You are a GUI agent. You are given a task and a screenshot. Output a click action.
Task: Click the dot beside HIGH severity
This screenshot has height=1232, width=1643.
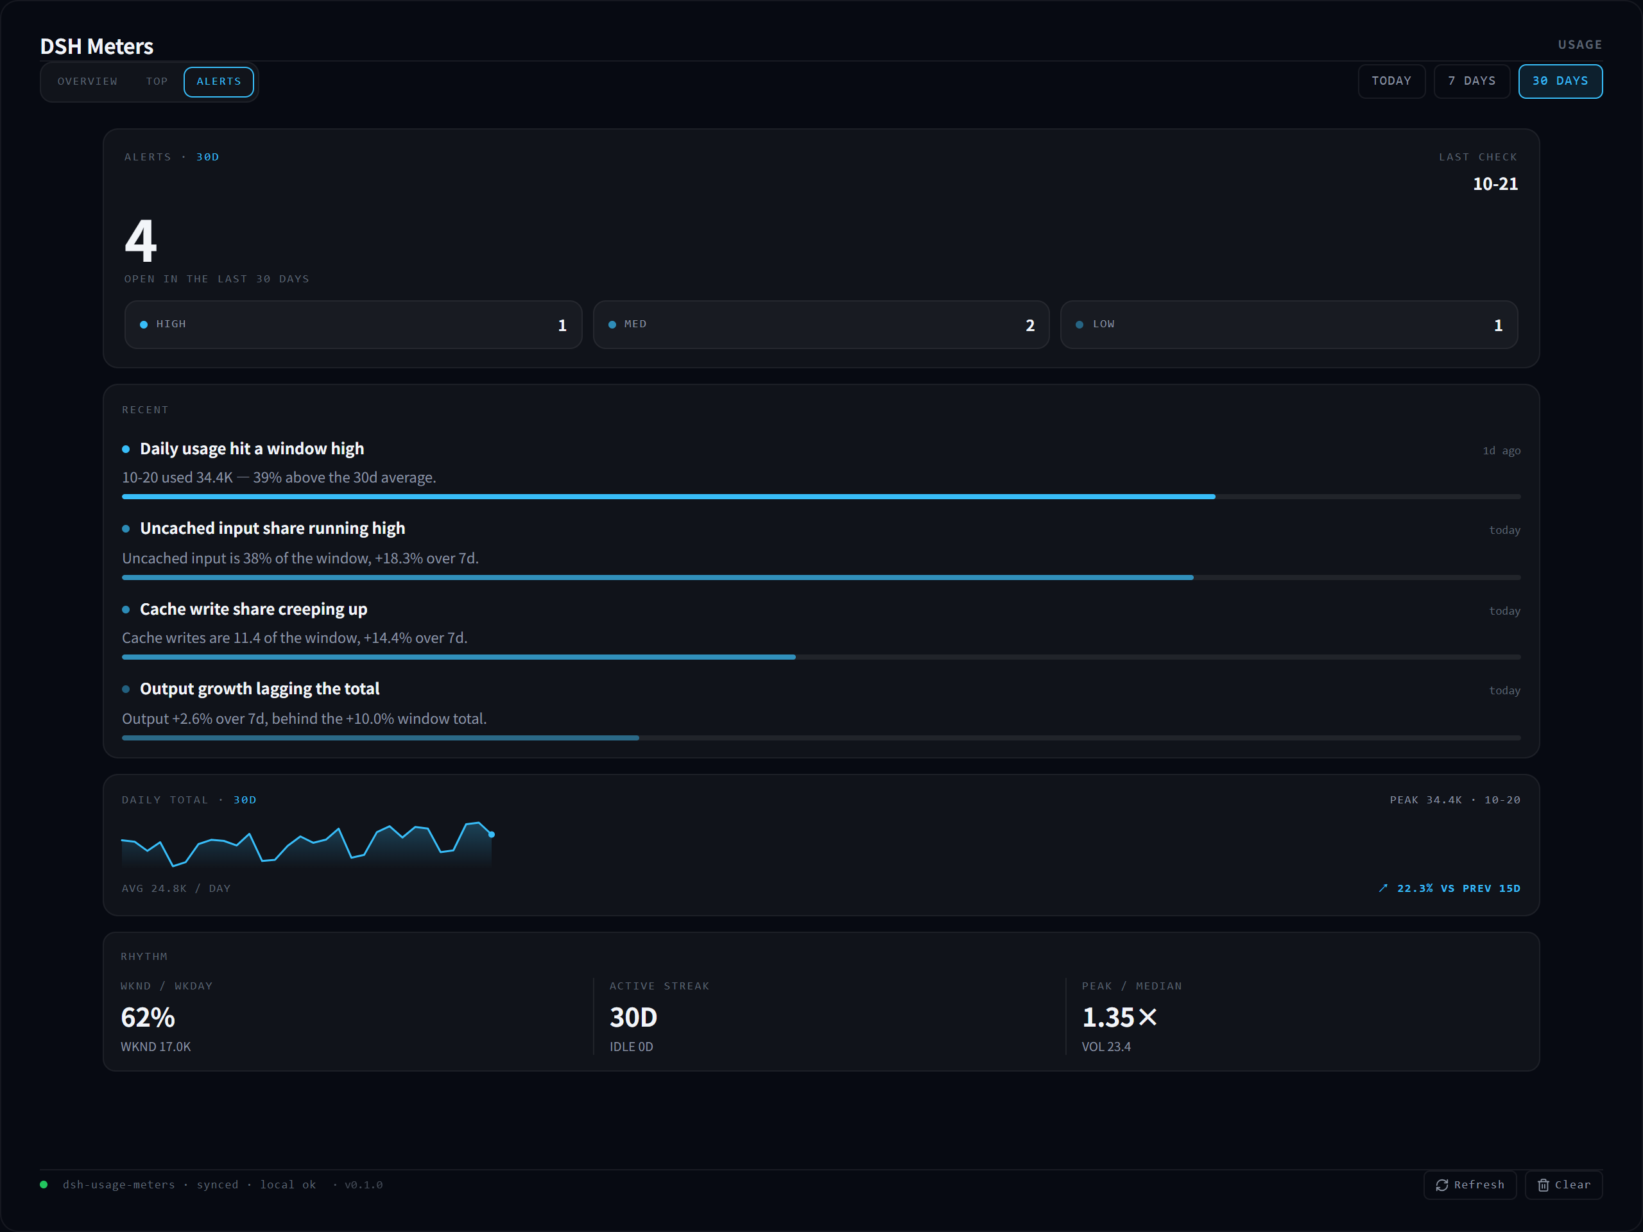click(x=143, y=325)
